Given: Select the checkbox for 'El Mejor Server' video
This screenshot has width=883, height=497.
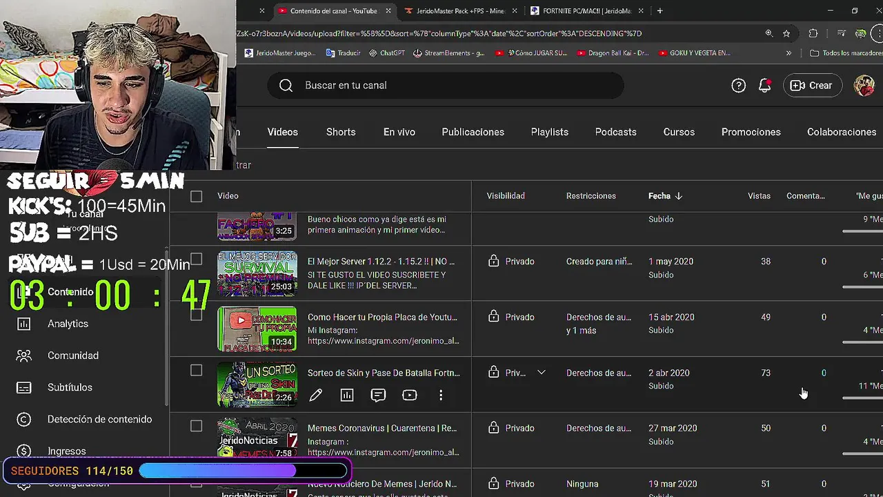Looking at the screenshot, I should tap(196, 259).
